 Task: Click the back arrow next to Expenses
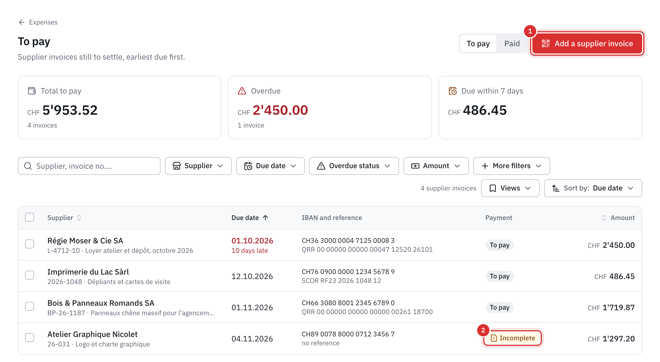22,22
